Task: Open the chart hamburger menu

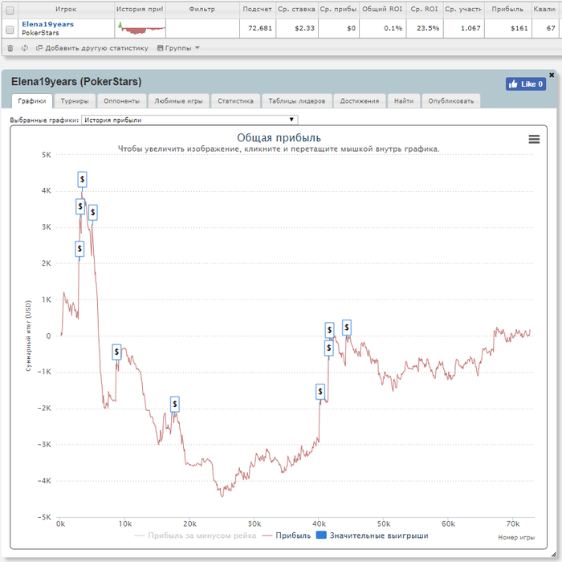Action: (x=534, y=139)
